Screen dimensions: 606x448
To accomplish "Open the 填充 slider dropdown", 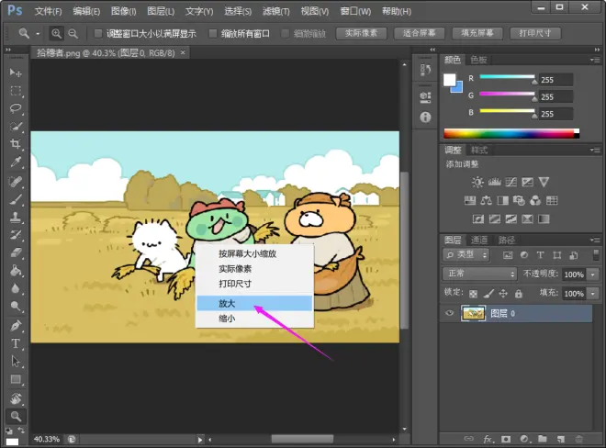I will point(593,294).
